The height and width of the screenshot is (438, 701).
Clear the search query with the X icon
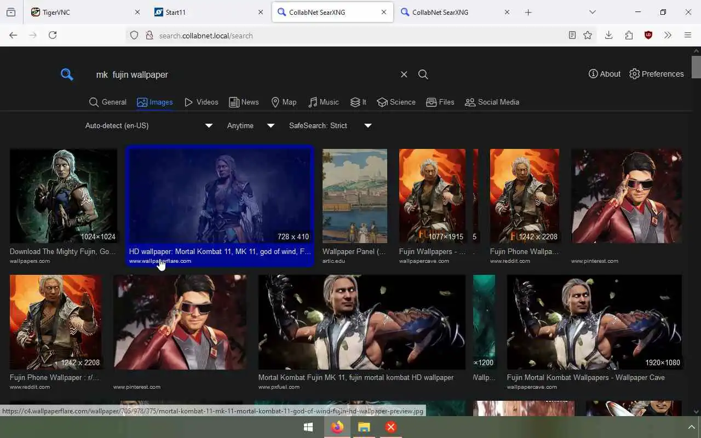click(404, 74)
